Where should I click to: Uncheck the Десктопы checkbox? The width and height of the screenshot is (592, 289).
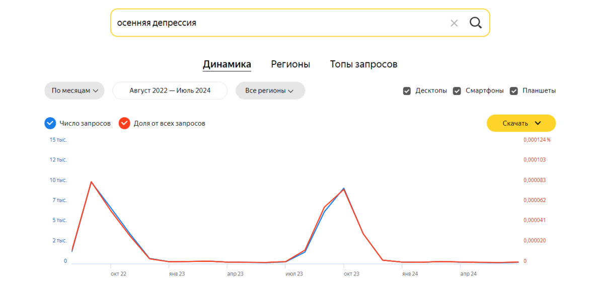(x=407, y=91)
